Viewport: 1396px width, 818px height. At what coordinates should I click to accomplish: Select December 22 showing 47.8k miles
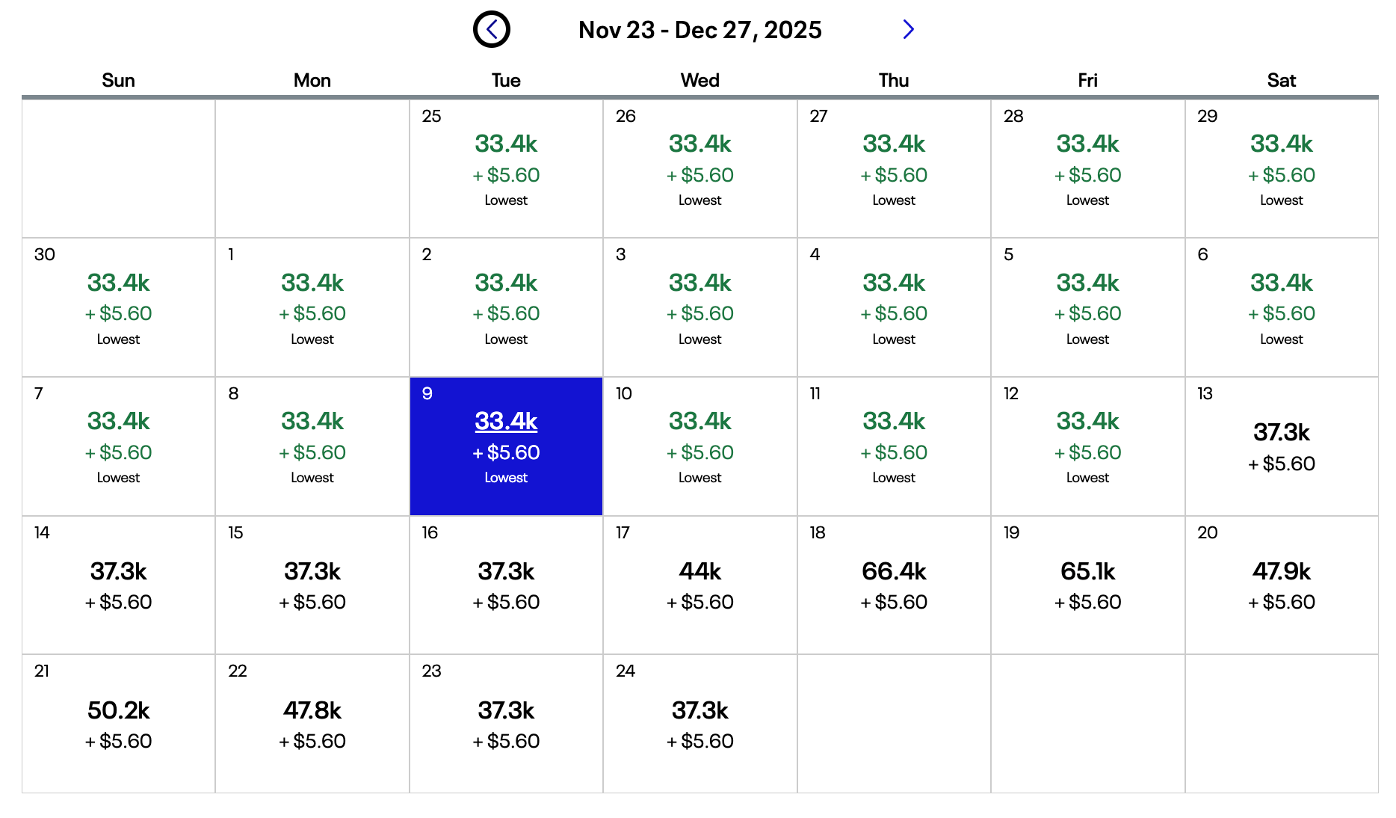(312, 722)
